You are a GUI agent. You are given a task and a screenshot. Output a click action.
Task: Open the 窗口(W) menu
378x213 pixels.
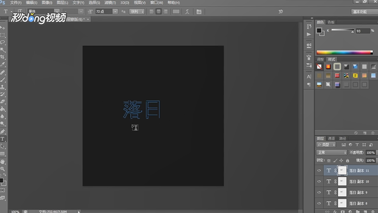click(156, 3)
